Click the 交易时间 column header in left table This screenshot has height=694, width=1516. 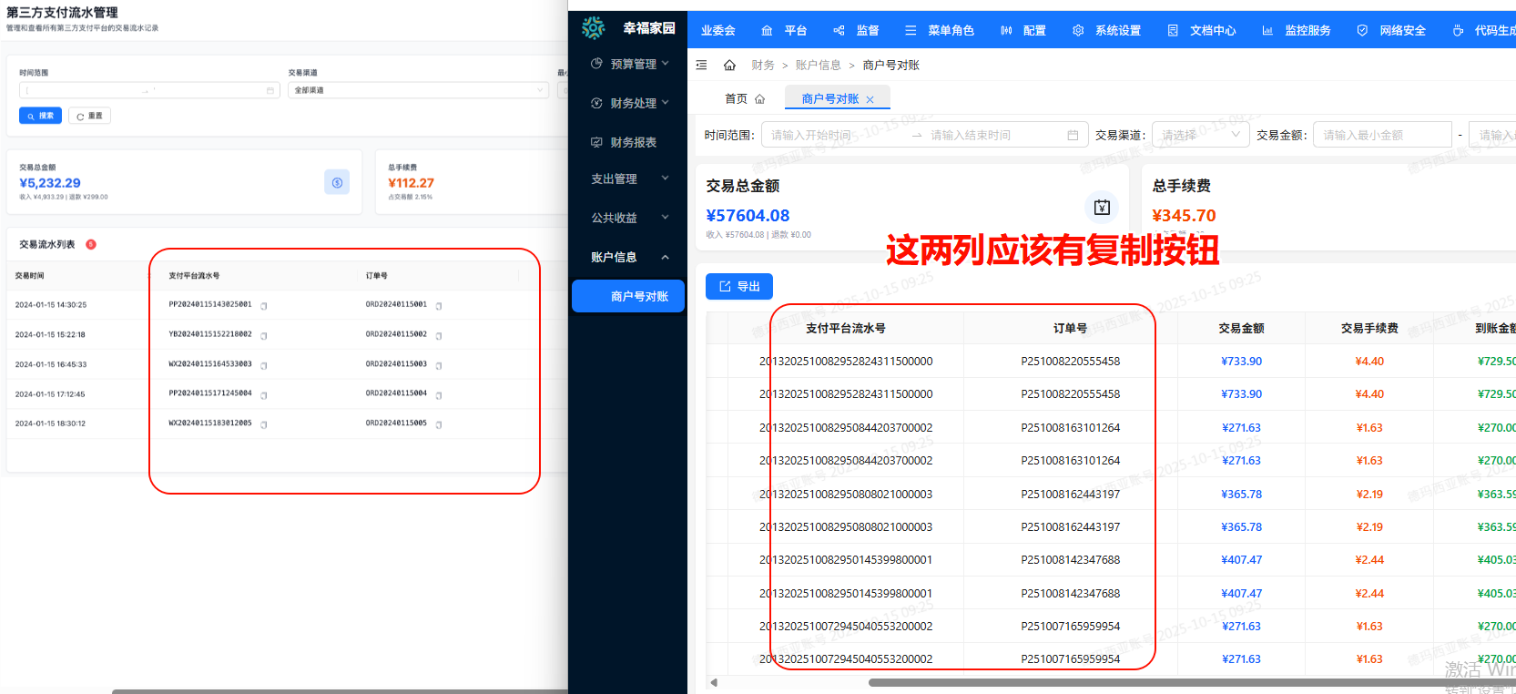29,275
